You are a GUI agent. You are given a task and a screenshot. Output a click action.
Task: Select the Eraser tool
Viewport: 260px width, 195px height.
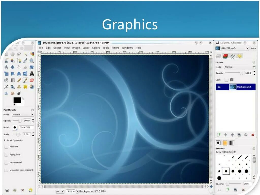[x=32, y=80]
